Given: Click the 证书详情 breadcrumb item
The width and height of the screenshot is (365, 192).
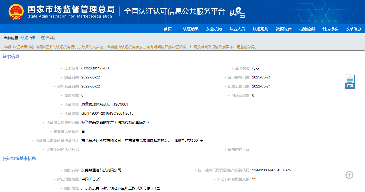Looking at the screenshot, I should click(x=48, y=38).
